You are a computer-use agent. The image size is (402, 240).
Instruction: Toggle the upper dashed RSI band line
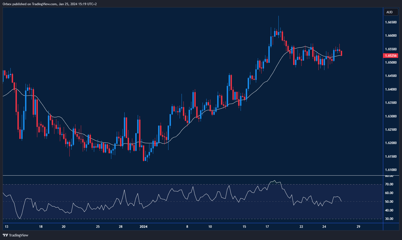tap(191, 184)
